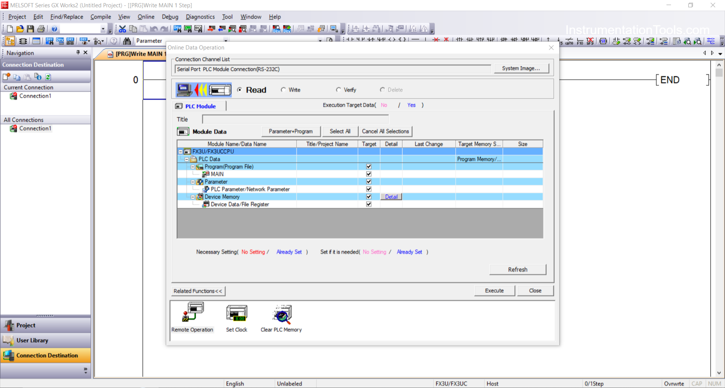This screenshot has height=388, width=725.
Task: Click the Save floppy disk icon
Action: pyautogui.click(x=31, y=29)
